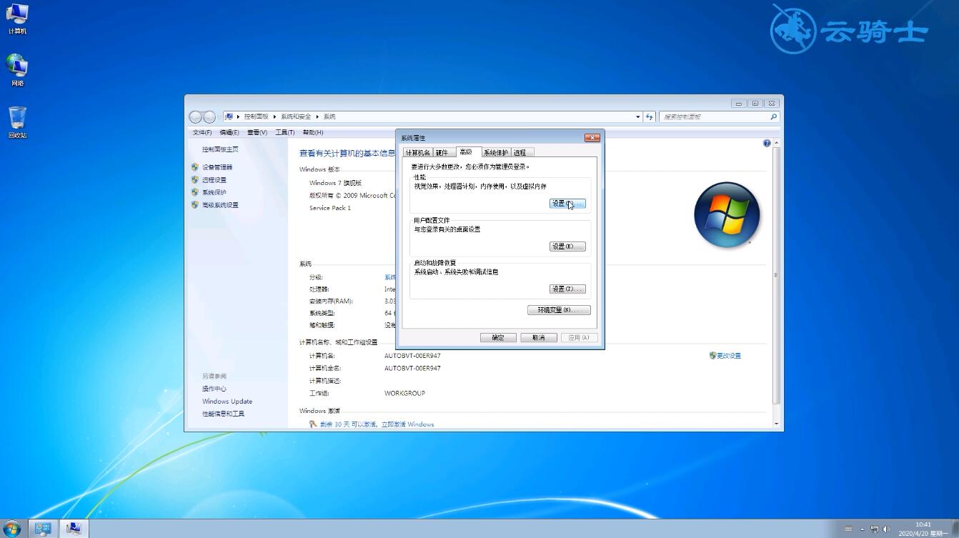Open 设备管理器 link
Screen dimensions: 959x538
click(217, 167)
